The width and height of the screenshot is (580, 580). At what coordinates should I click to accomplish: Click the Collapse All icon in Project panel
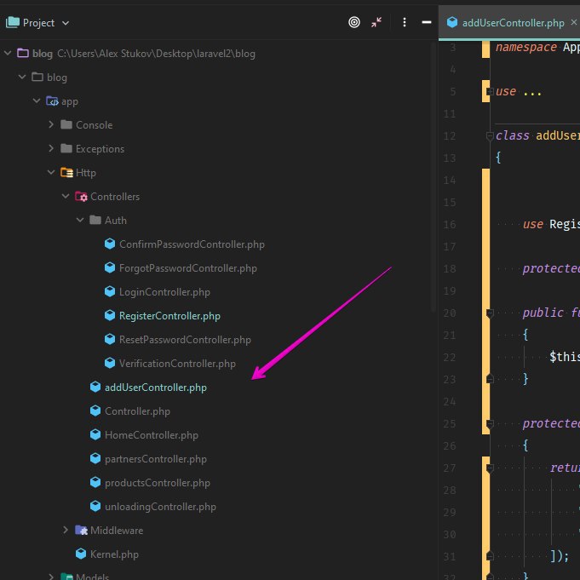tap(376, 22)
